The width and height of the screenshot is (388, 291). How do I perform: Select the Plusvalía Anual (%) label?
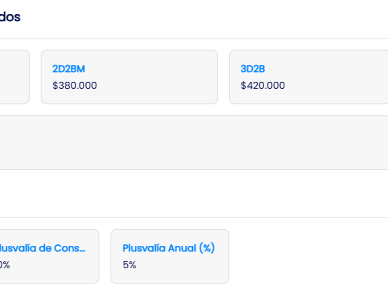pos(168,248)
